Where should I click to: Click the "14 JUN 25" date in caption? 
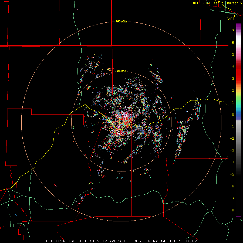click(171, 241)
